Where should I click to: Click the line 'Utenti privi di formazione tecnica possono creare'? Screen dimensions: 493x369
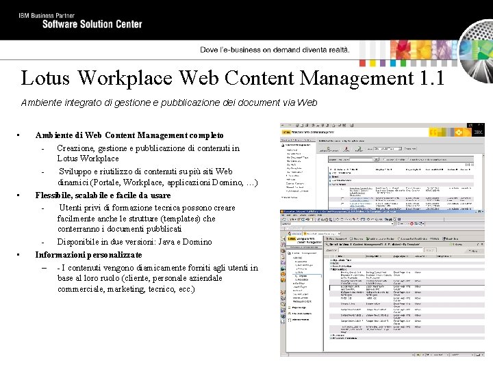point(147,208)
